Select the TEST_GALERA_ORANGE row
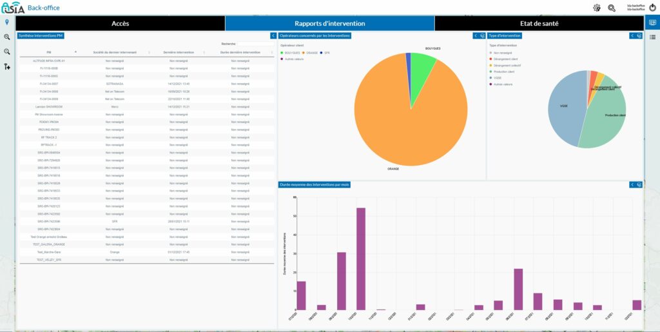Screen dimensions: 660x332 [147, 244]
